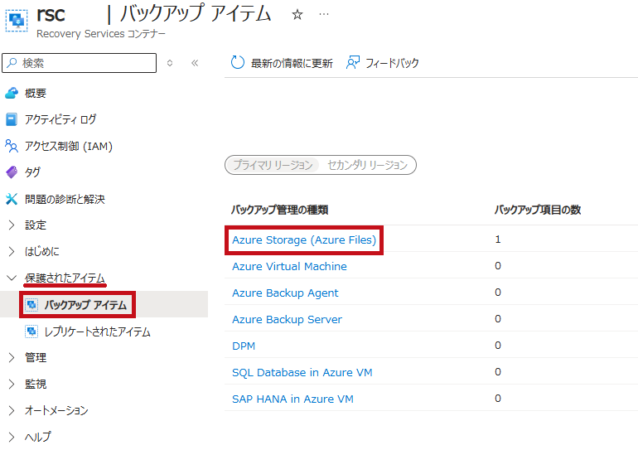Click the Recovery Services vault icon in header
The image size is (638, 450).
(17, 21)
